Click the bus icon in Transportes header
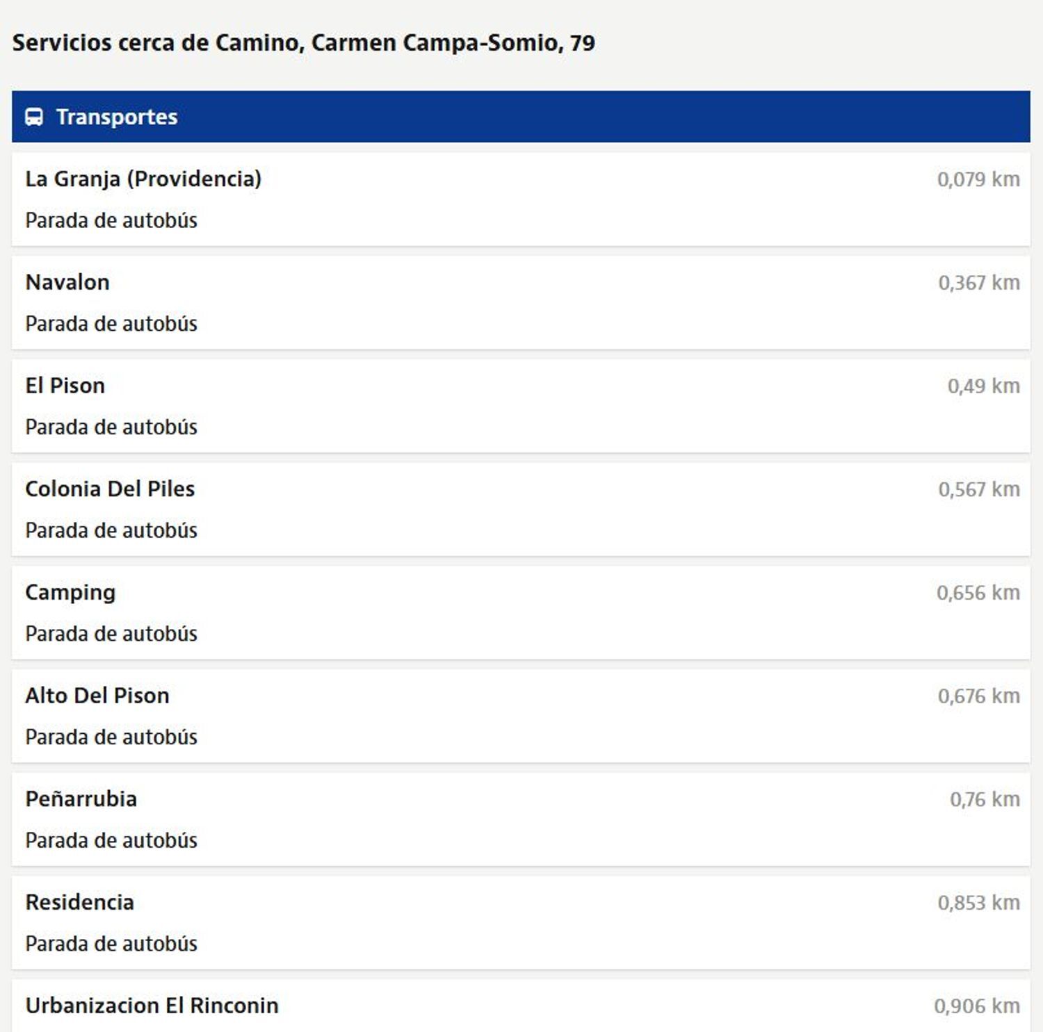 [x=34, y=117]
